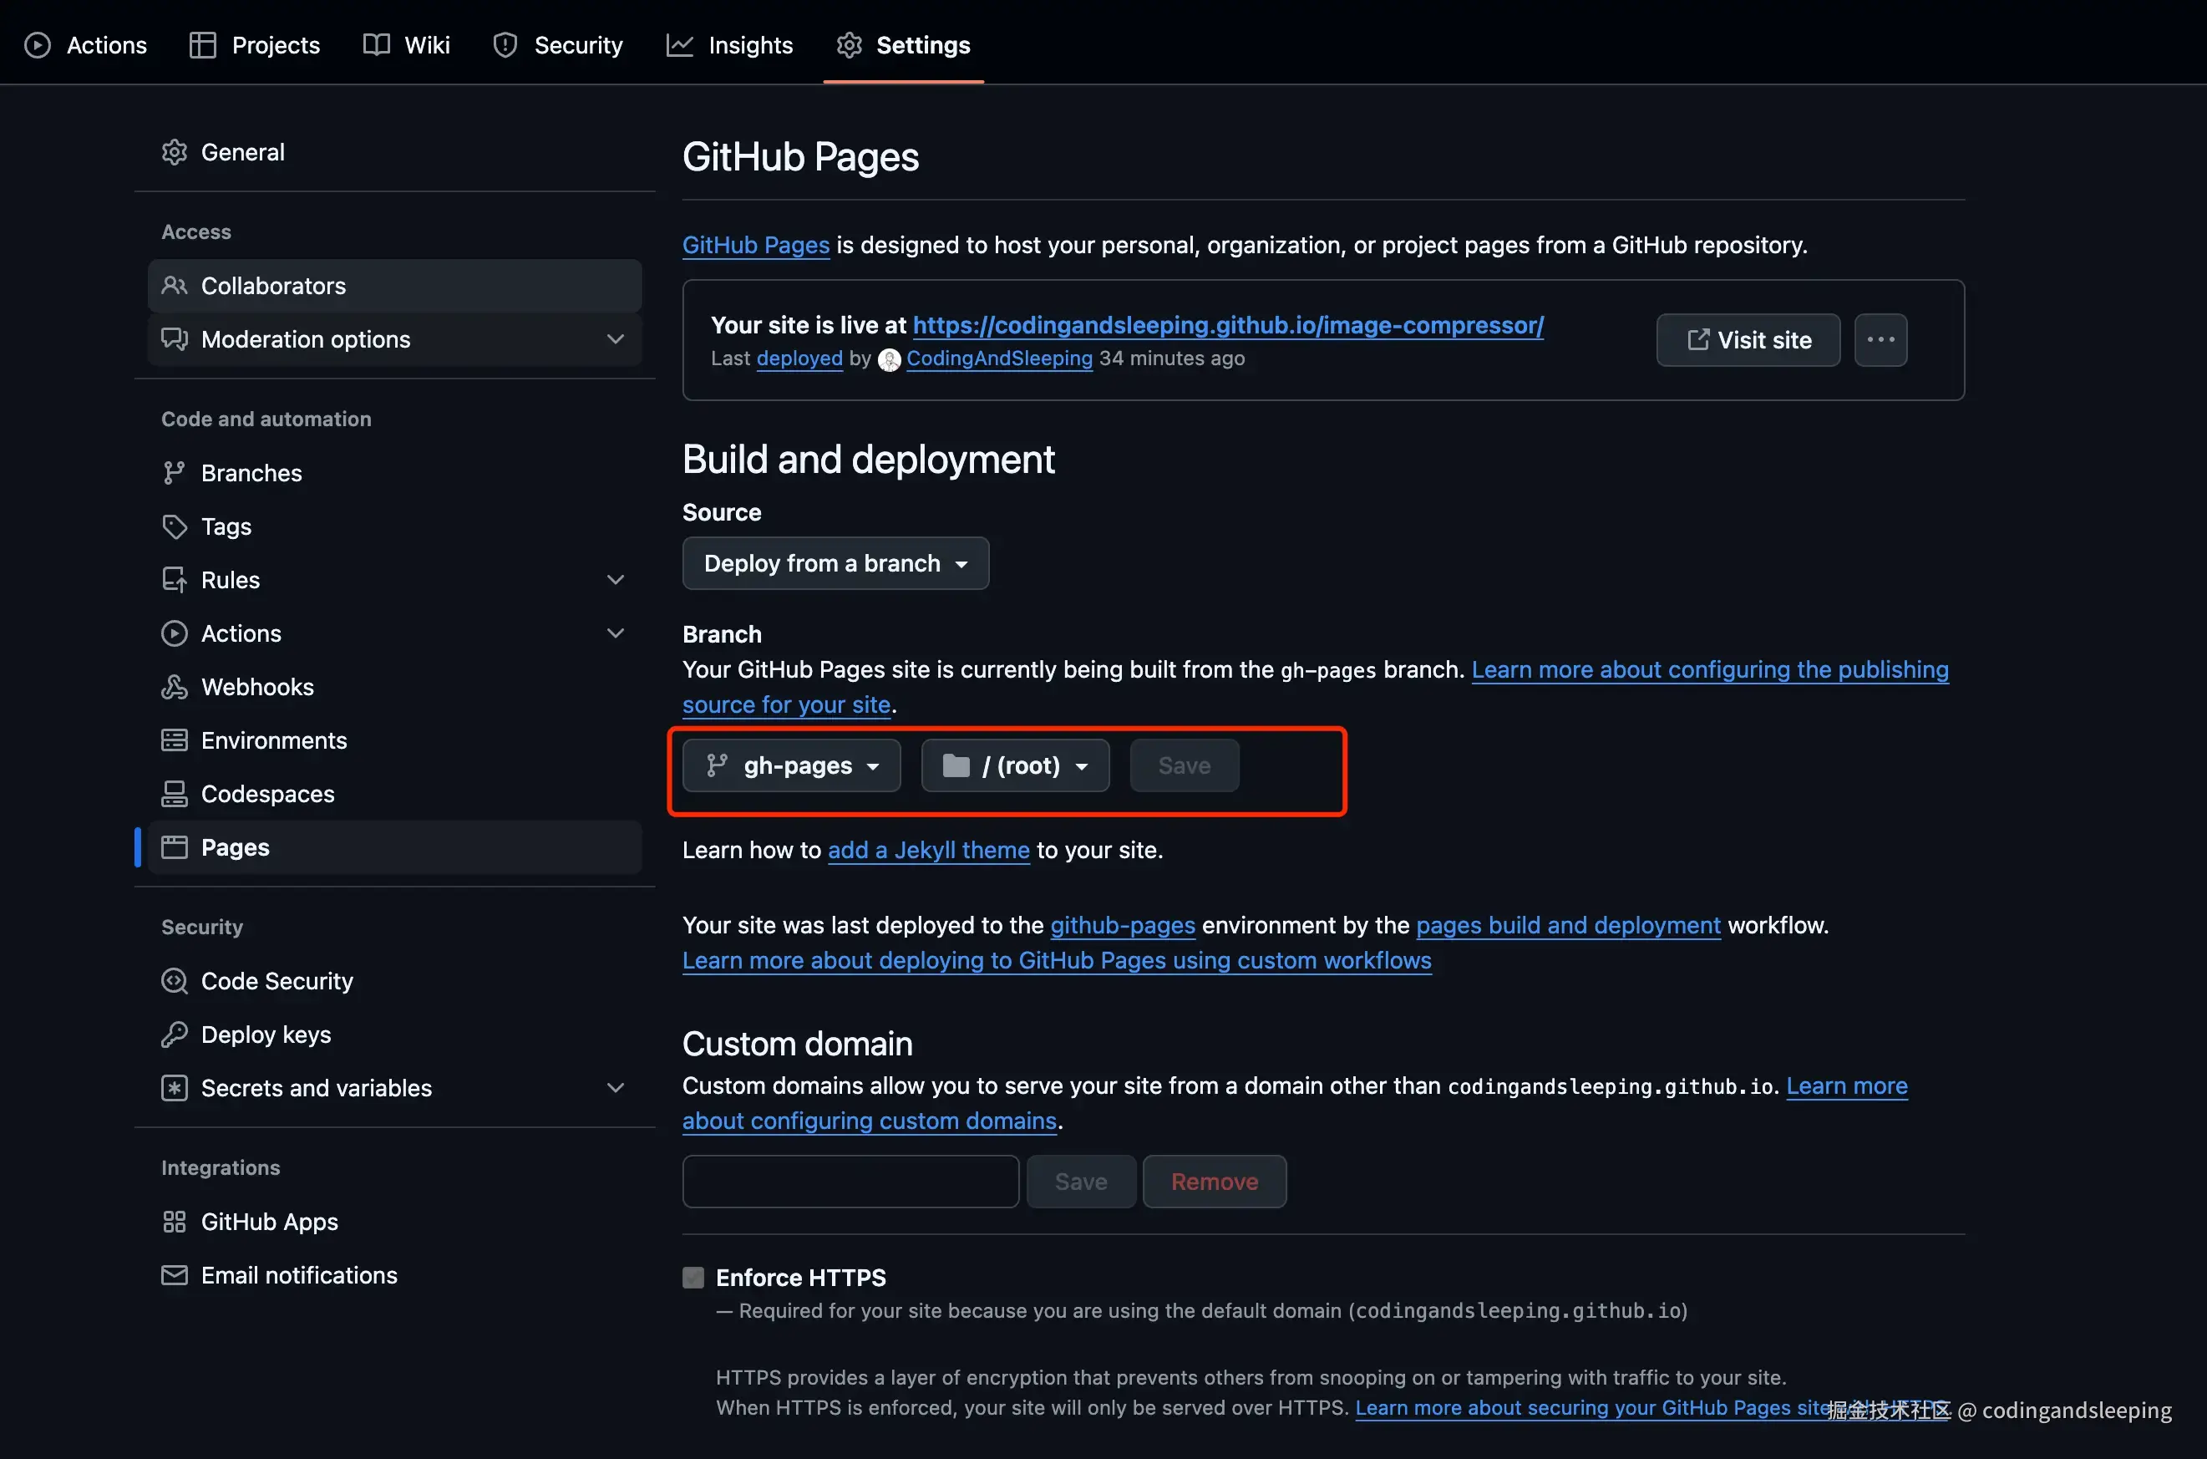Go to the Security tab
2207x1459 pixels.
tap(557, 44)
